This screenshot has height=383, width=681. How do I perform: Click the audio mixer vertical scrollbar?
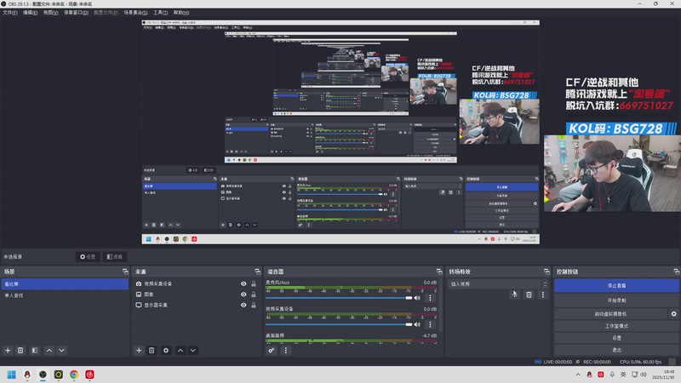pyautogui.click(x=440, y=306)
